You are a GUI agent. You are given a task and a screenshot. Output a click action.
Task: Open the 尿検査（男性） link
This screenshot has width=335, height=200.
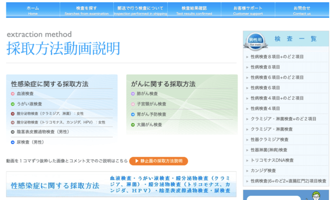[30, 142]
